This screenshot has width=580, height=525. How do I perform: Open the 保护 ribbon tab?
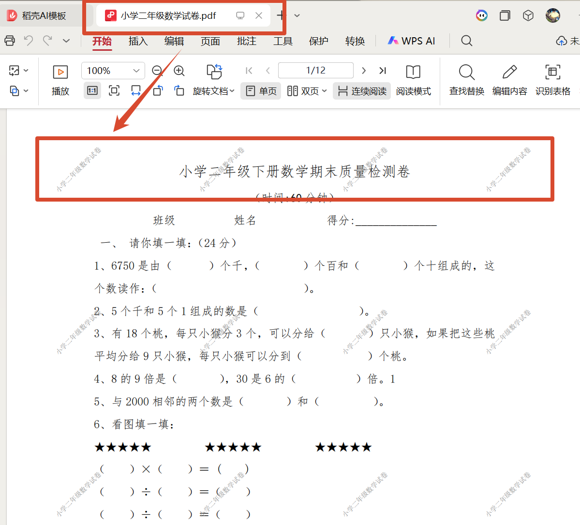318,41
